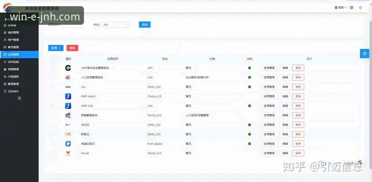Select 应用管理 in the sidebar

pos(19,55)
